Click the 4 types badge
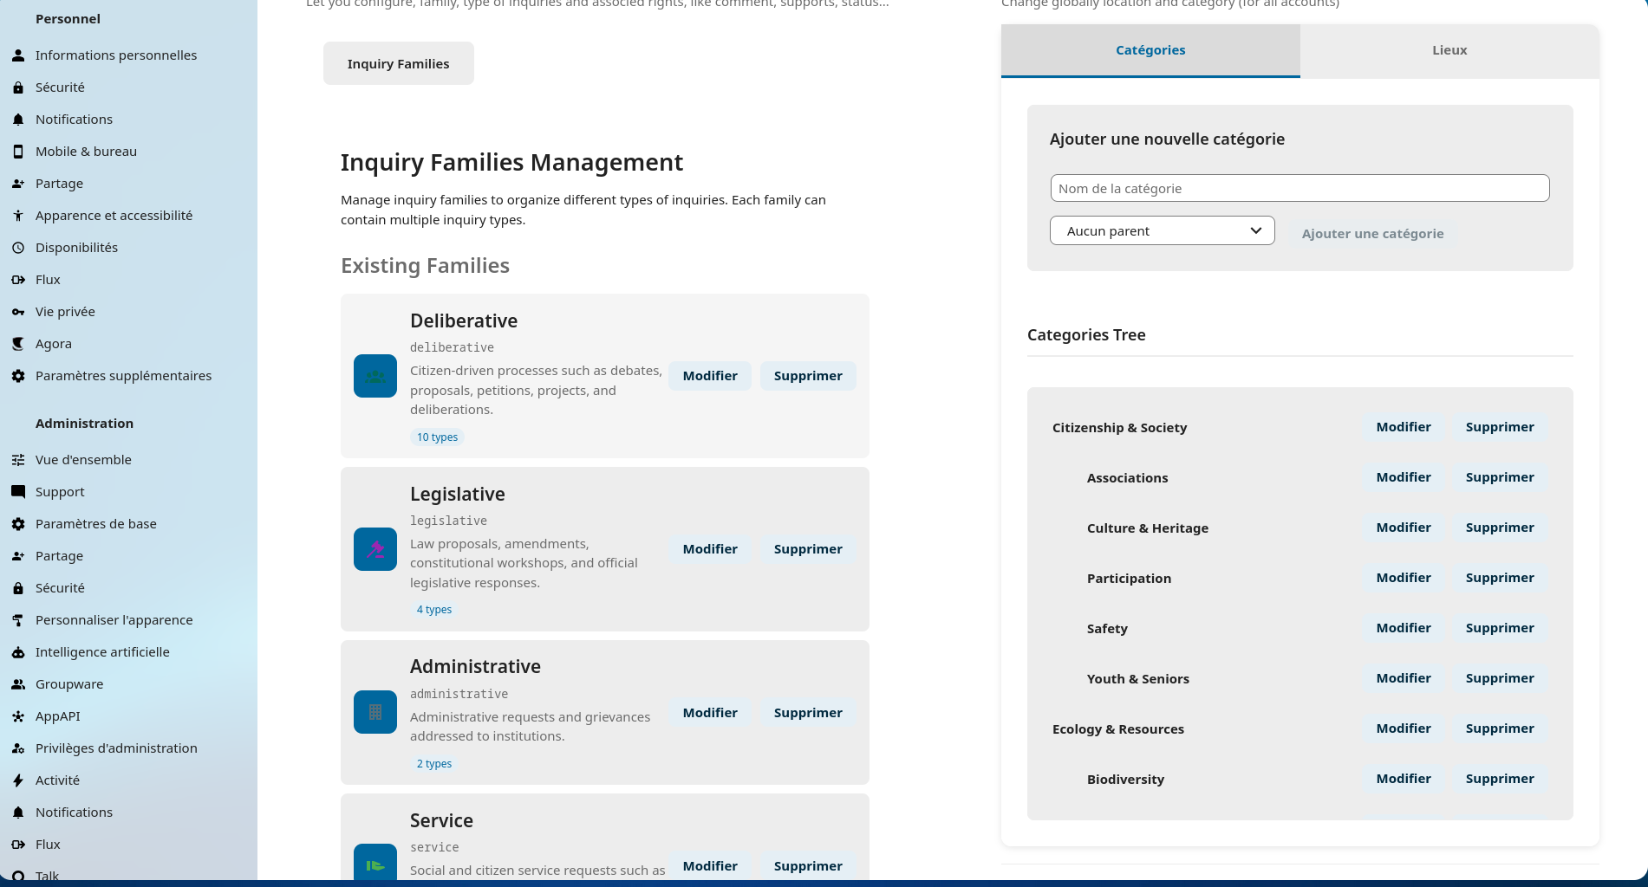The width and height of the screenshot is (1648, 887). 434,610
